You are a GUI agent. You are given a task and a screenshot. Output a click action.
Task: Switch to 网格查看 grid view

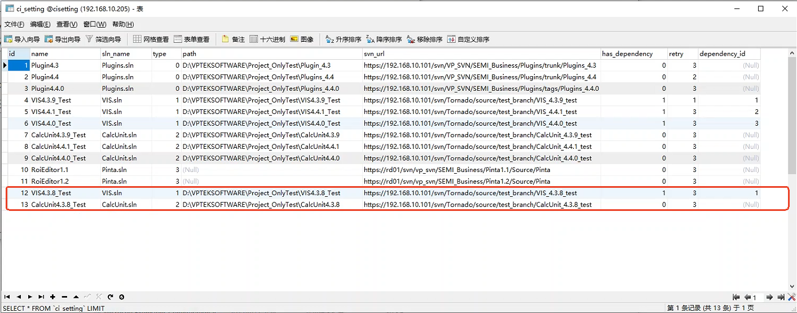pos(151,39)
